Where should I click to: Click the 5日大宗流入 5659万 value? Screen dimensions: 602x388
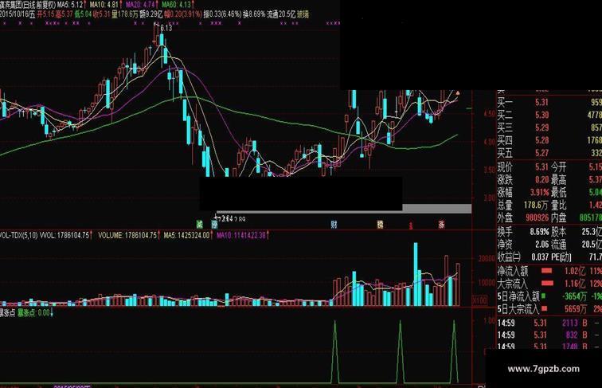tap(575, 309)
